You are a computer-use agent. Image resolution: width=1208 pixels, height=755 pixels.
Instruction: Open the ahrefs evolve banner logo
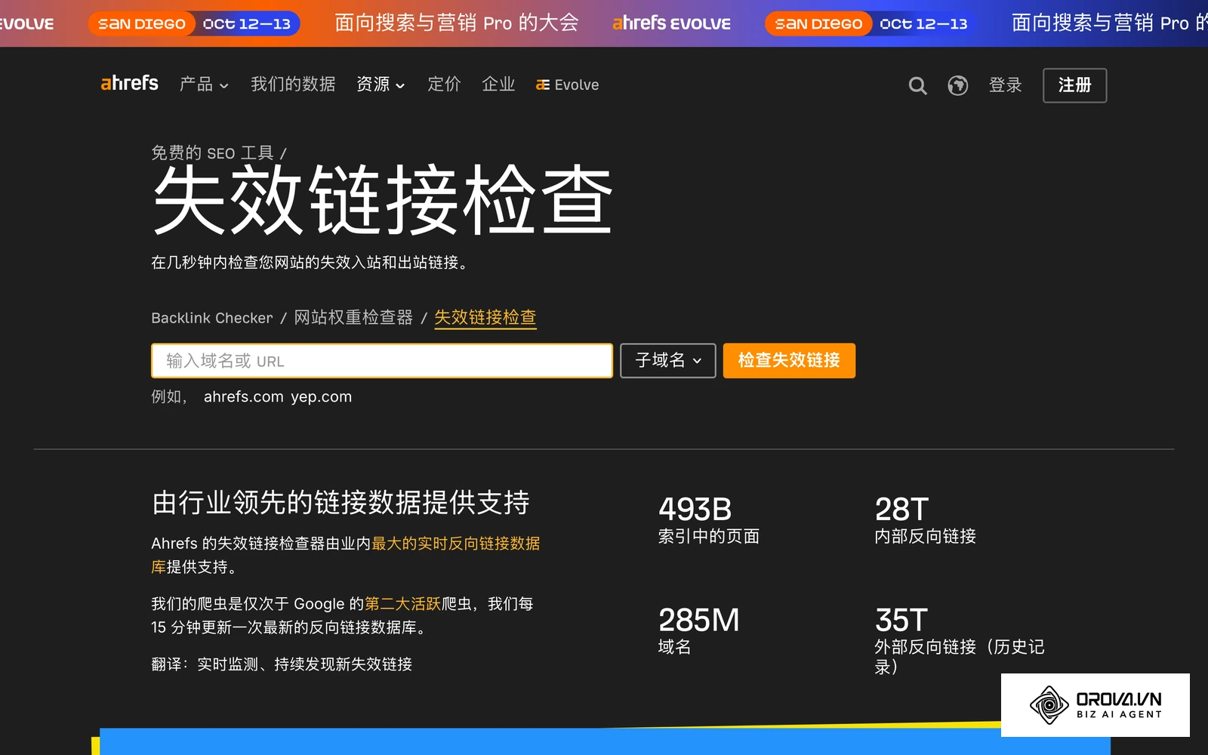pyautogui.click(x=671, y=23)
